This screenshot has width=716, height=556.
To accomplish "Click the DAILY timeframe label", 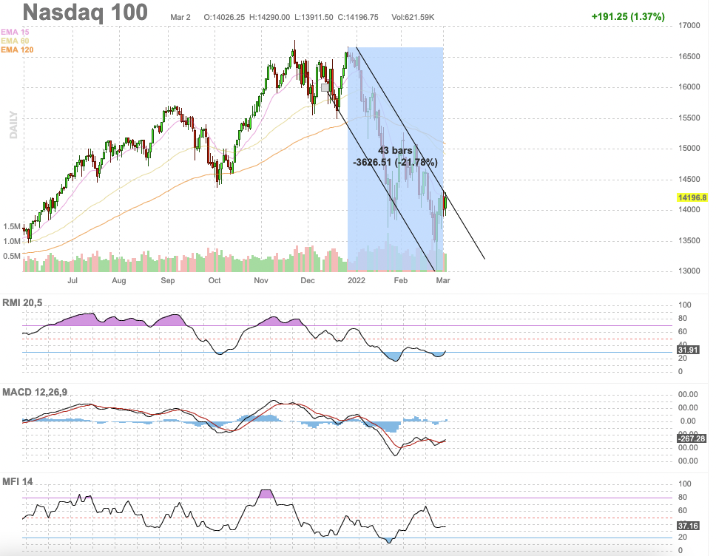I will [x=14, y=125].
